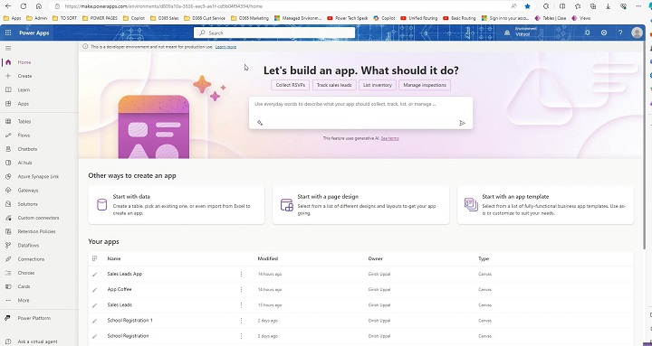Click the Choices sidebar icon
Image resolution: width=652 pixels, height=346 pixels.
click(8, 273)
